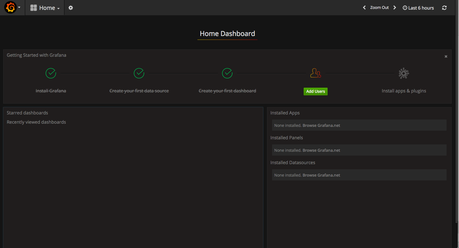459x248 pixels.
Task: Select the first dashboard checkmark icon
Action: 227,73
